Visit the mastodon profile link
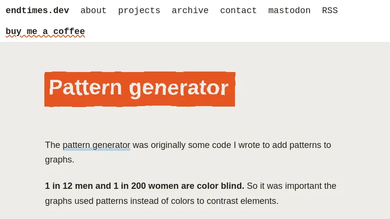The height and width of the screenshot is (219, 390). 289,11
